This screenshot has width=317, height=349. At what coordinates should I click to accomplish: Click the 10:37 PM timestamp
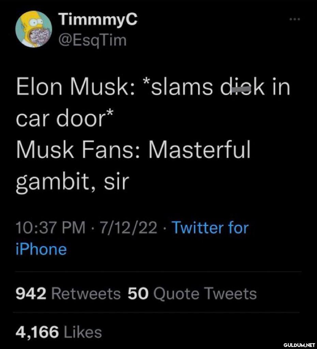tap(50, 228)
